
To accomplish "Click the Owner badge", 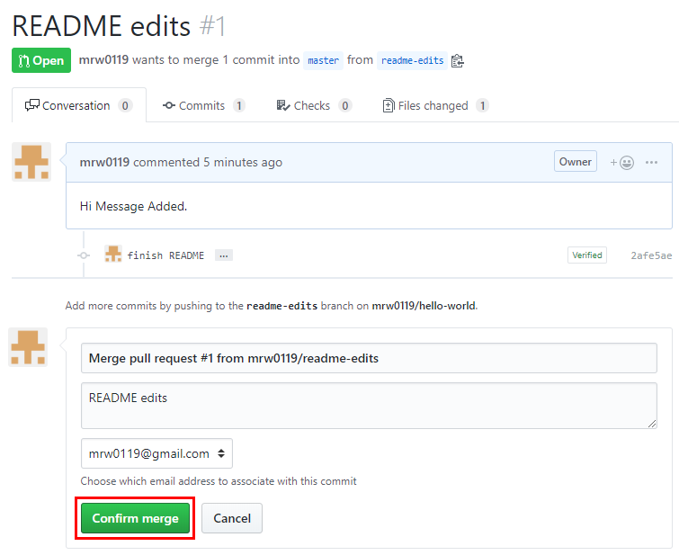I will [575, 162].
